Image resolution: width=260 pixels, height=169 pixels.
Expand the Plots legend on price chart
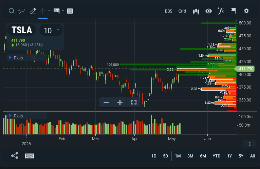(16, 58)
